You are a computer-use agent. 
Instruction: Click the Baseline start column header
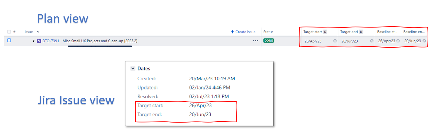pyautogui.click(x=387, y=32)
